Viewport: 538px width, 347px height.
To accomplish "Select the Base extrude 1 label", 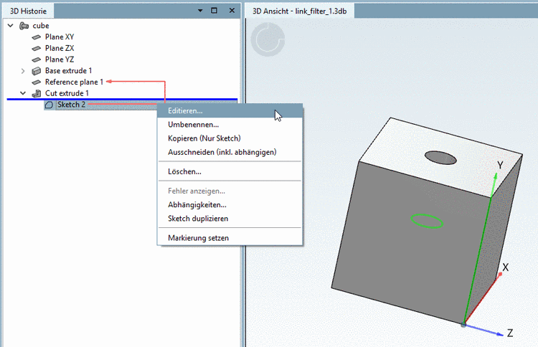I will click(68, 71).
